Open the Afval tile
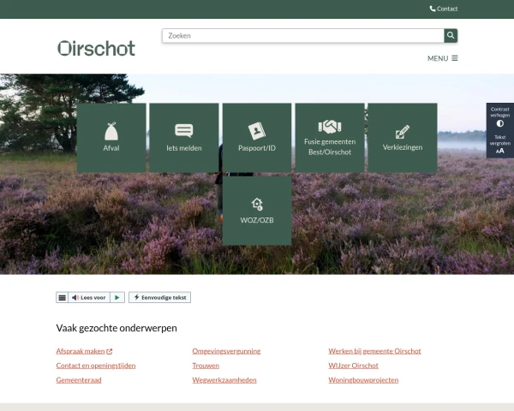 coord(111,138)
